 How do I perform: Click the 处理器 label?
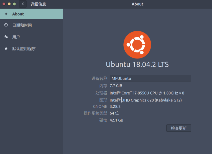(101, 93)
